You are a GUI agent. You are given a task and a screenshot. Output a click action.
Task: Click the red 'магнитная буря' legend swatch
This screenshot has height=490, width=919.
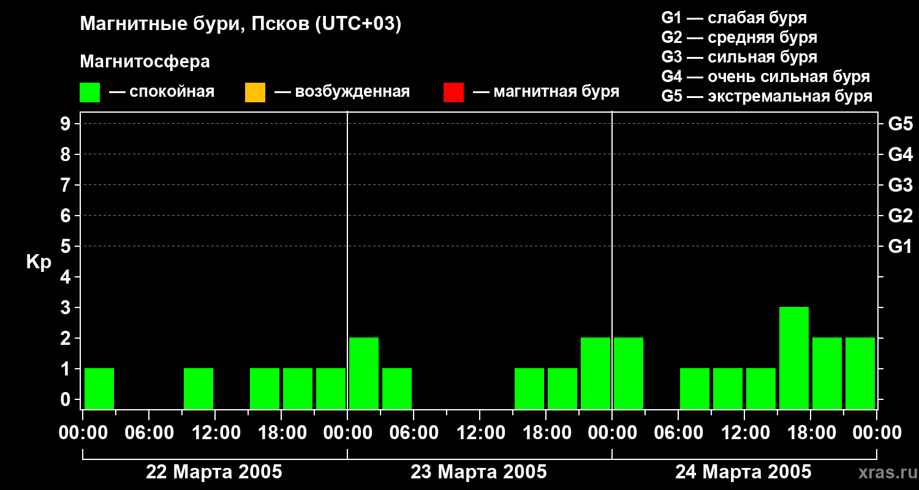pos(453,92)
